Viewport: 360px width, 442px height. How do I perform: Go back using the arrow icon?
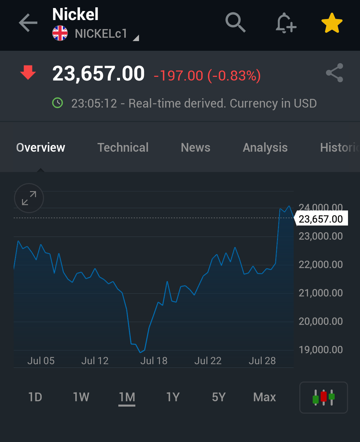(x=28, y=23)
